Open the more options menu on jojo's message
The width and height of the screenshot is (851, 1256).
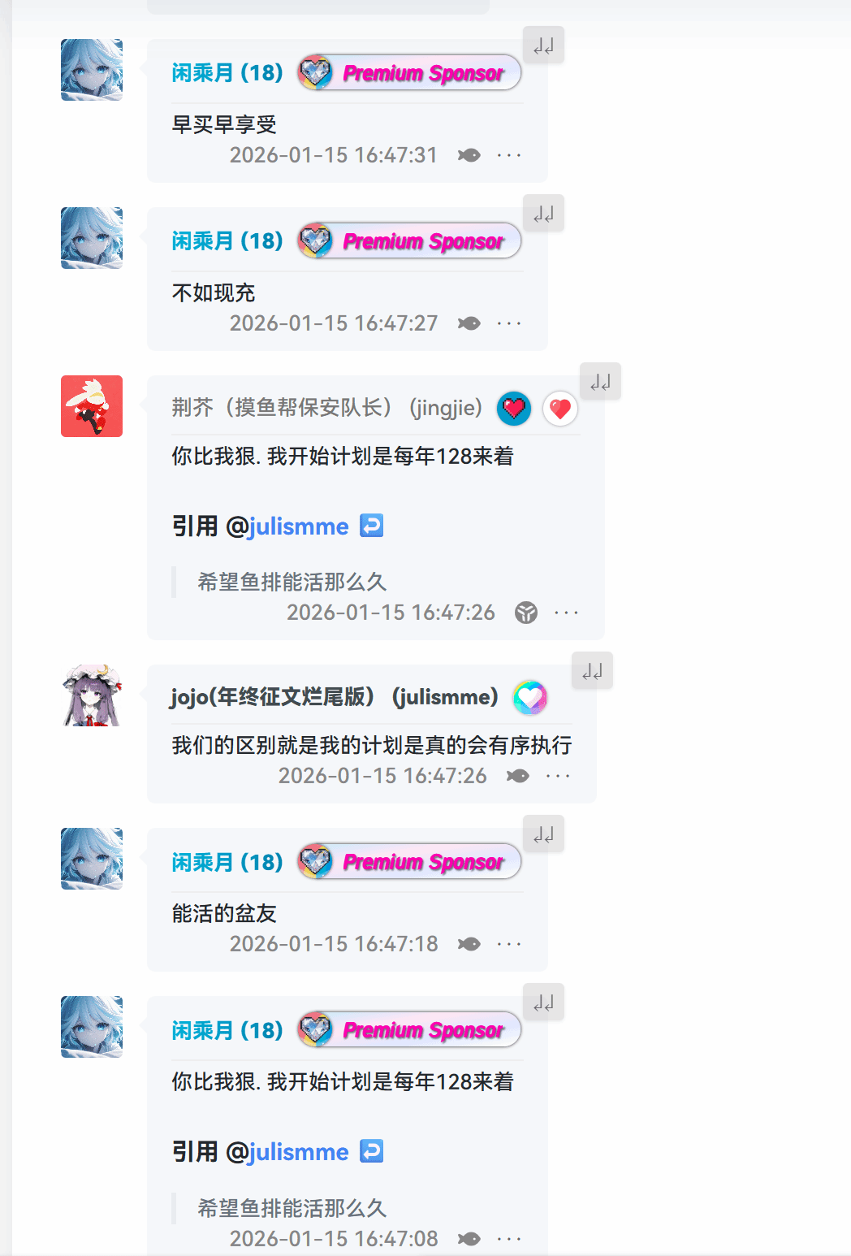point(558,776)
